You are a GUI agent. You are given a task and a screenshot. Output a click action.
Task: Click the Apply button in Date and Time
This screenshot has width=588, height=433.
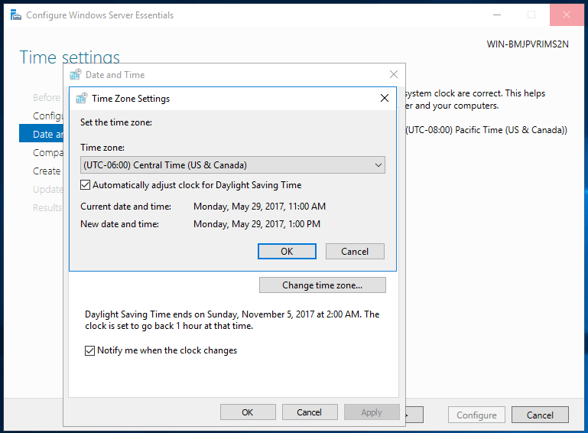(372, 412)
